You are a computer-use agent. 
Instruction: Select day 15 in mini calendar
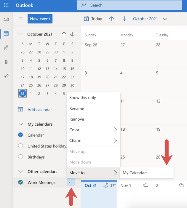pyautogui.click(x=64, y=69)
